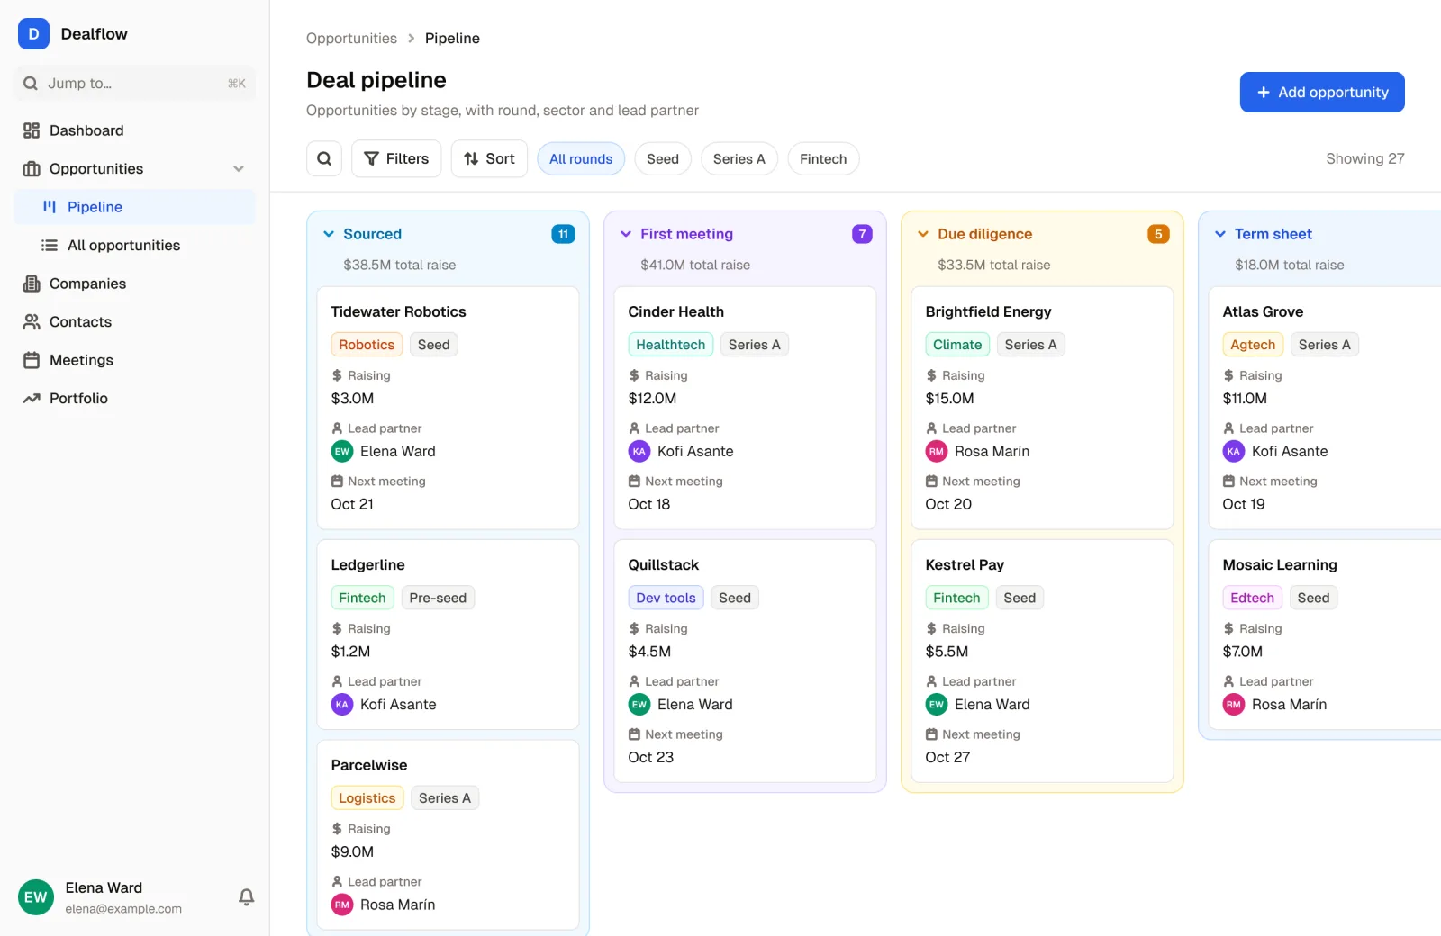1441x936 pixels.
Task: Click Agtech tag on Atlas Grove
Action: [x=1253, y=345]
